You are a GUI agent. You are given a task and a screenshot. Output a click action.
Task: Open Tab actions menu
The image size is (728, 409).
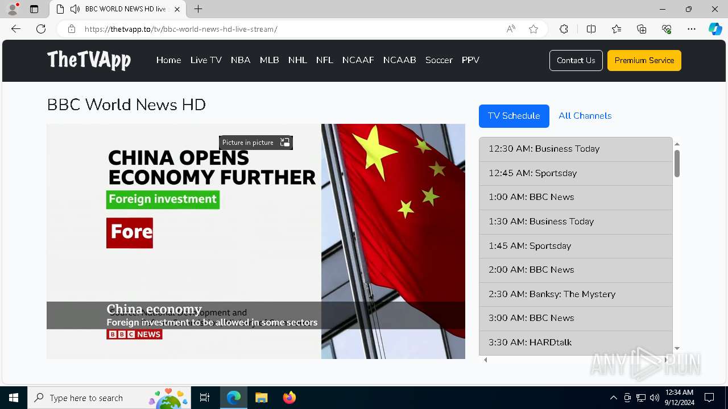click(x=34, y=9)
